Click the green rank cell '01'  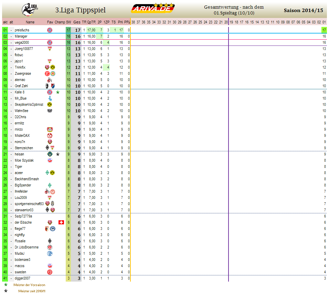(5, 30)
